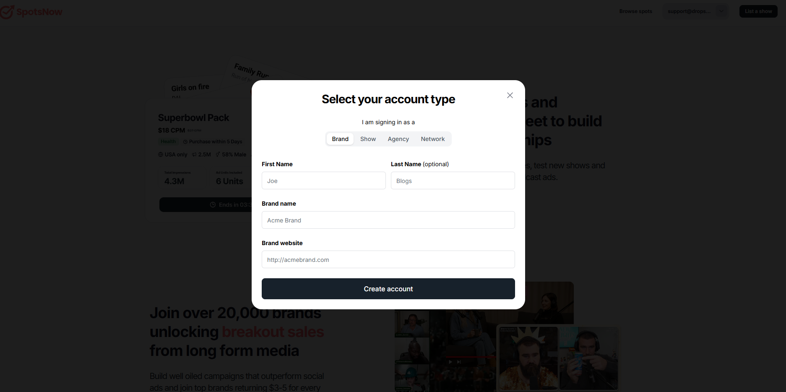
Task: Select the Brand account type
Action: coord(340,139)
